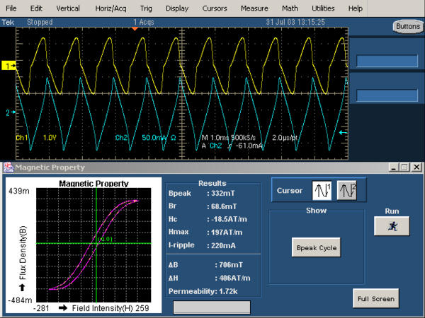425x318 pixels.
Task: Toggle the Buttons mode button
Action: [x=407, y=26]
